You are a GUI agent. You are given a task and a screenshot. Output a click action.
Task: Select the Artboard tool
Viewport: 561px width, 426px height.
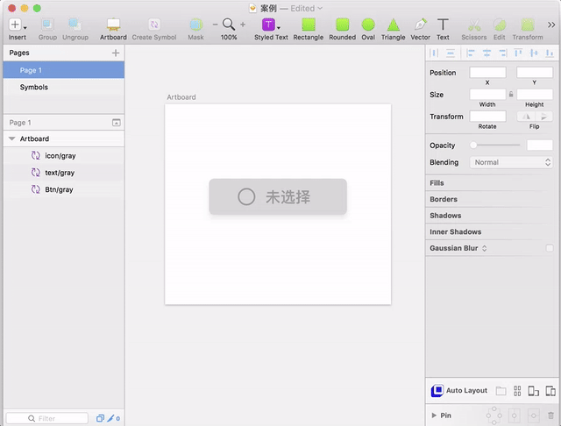click(113, 25)
